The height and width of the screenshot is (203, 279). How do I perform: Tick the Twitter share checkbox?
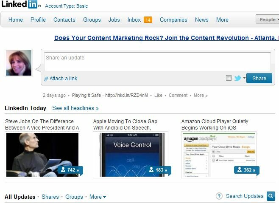pyautogui.click(x=229, y=78)
